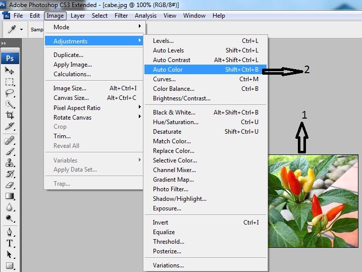The width and height of the screenshot is (362, 272).
Task: Open Black & White... adjustment
Action: coord(205,113)
